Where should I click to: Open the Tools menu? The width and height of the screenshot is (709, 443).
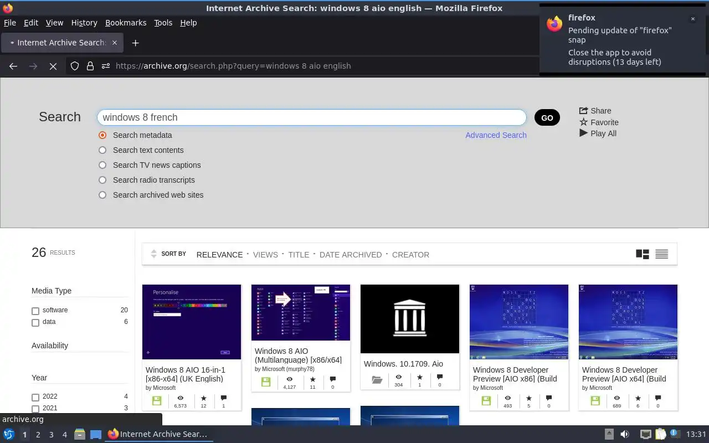[163, 23]
